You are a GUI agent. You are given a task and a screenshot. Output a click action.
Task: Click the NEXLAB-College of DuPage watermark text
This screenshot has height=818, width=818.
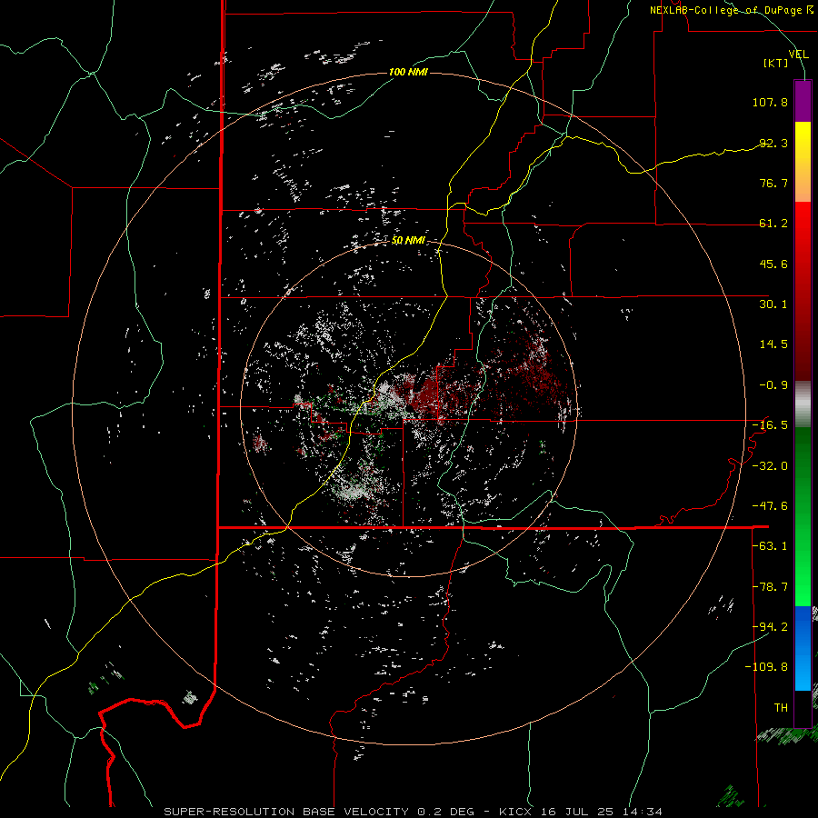[725, 10]
